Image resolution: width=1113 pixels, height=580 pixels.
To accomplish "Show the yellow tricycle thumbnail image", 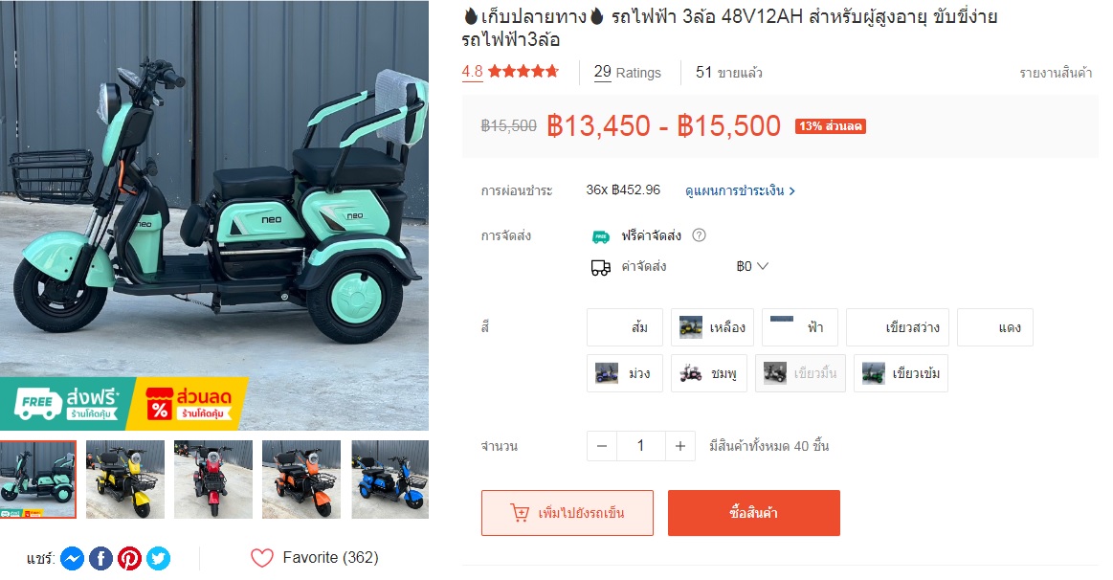I will (x=125, y=480).
